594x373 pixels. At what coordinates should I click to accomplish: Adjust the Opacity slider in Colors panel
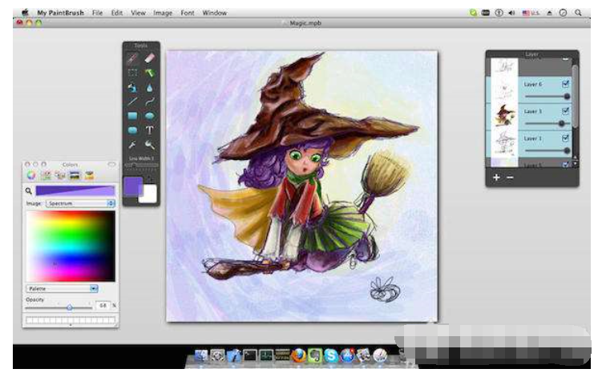59,307
